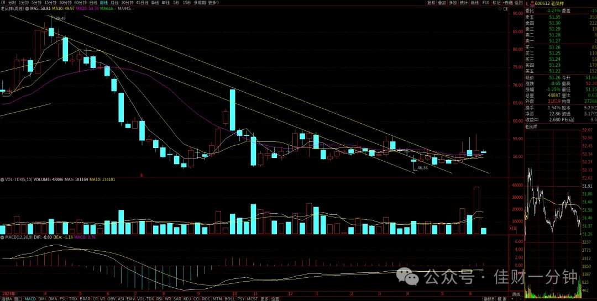Add stock with +自选 button
This screenshot has height=301, width=597.
(x=508, y=3)
